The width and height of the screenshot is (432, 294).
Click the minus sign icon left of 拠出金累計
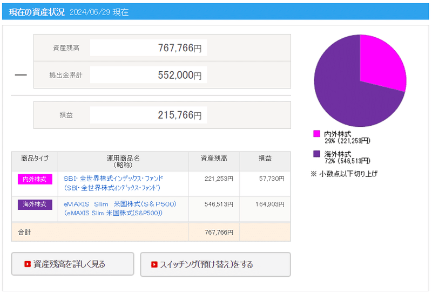(x=21, y=75)
